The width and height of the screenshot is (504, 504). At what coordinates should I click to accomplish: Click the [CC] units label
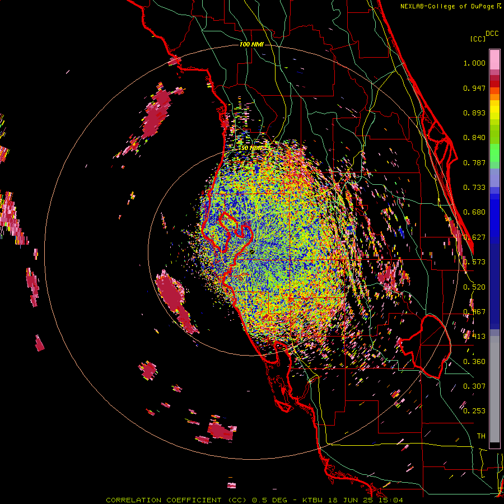478,39
